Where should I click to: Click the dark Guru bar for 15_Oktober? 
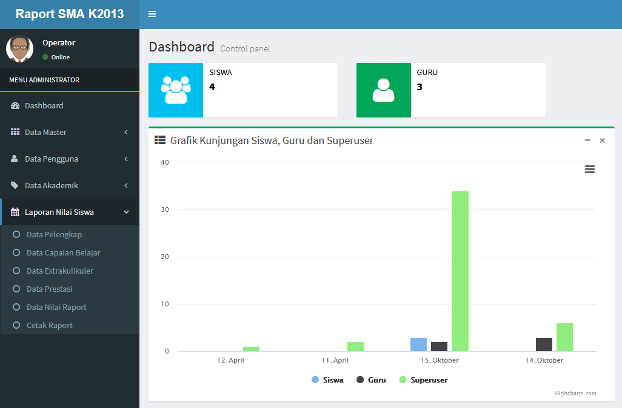coord(439,347)
